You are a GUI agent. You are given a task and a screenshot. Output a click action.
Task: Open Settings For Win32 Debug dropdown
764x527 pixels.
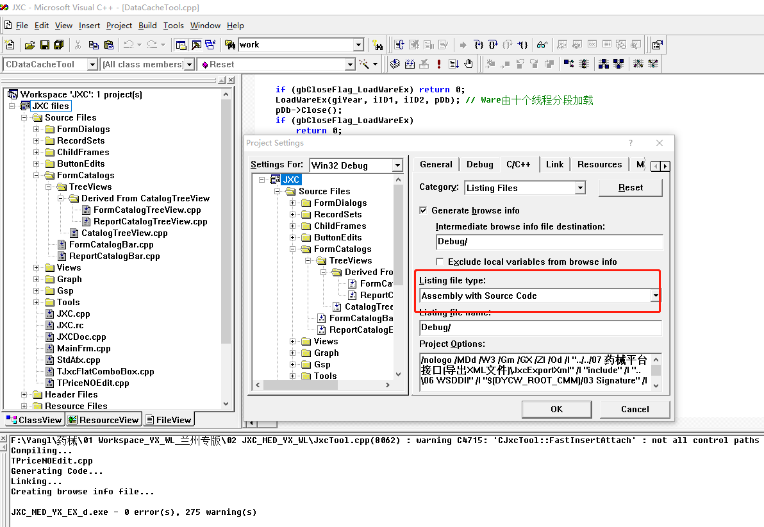397,165
